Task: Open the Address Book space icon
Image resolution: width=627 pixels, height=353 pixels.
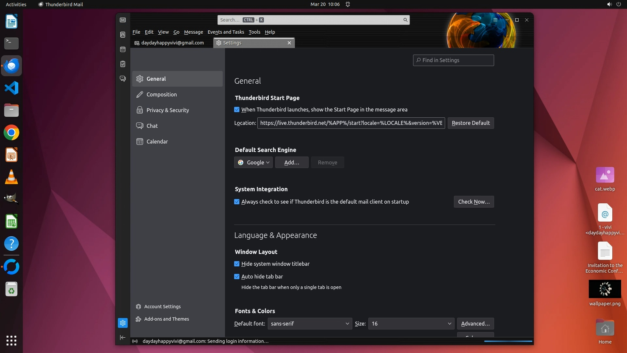Action: point(123,35)
